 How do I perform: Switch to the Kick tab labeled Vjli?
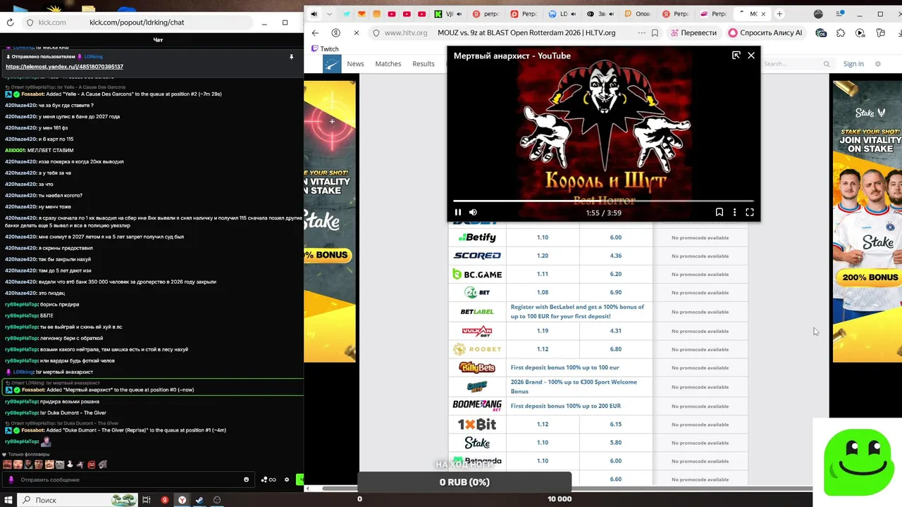tap(449, 14)
